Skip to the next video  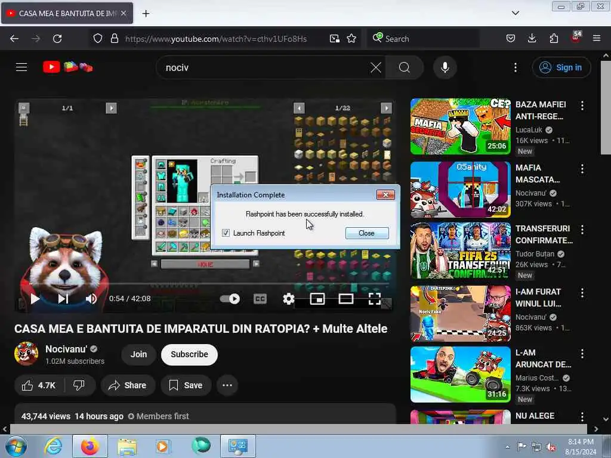point(63,299)
